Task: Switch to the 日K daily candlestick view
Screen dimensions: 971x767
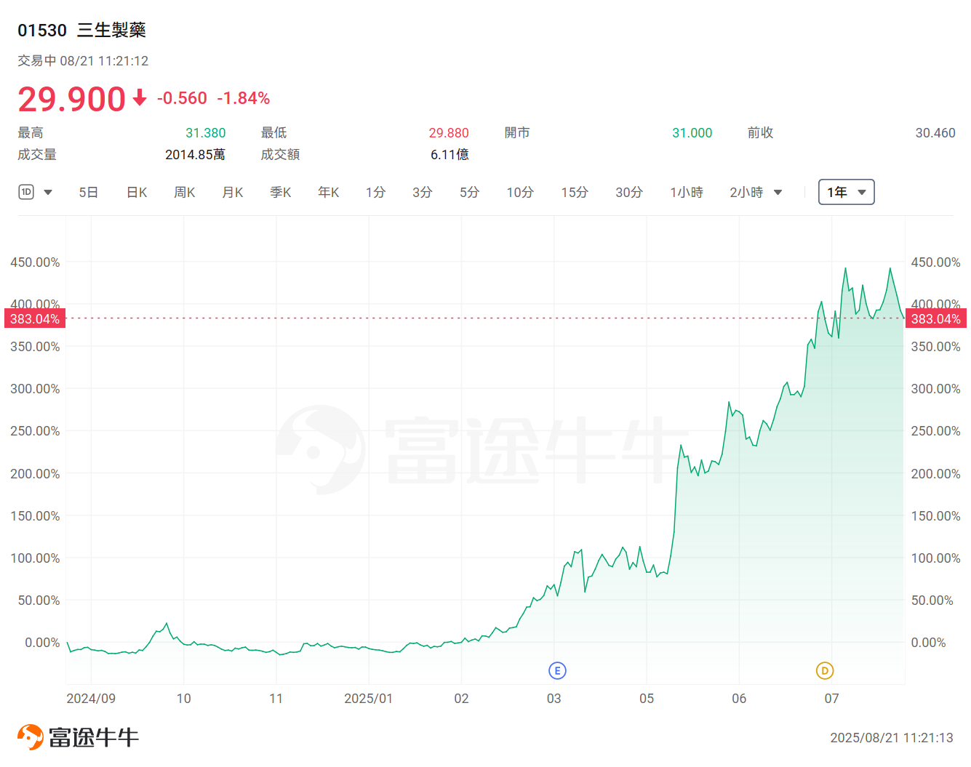Action: click(x=136, y=192)
